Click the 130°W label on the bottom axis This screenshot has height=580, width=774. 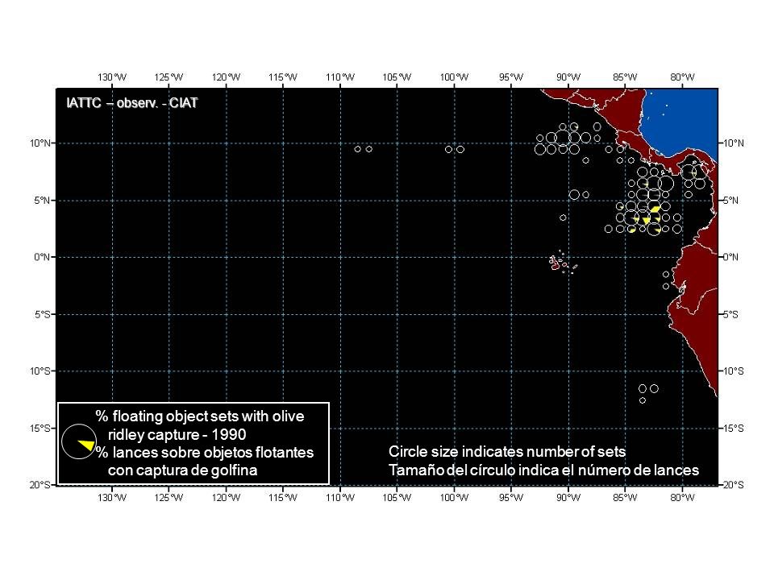click(x=112, y=497)
